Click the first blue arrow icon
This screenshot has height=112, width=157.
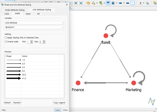(x=120, y=3)
